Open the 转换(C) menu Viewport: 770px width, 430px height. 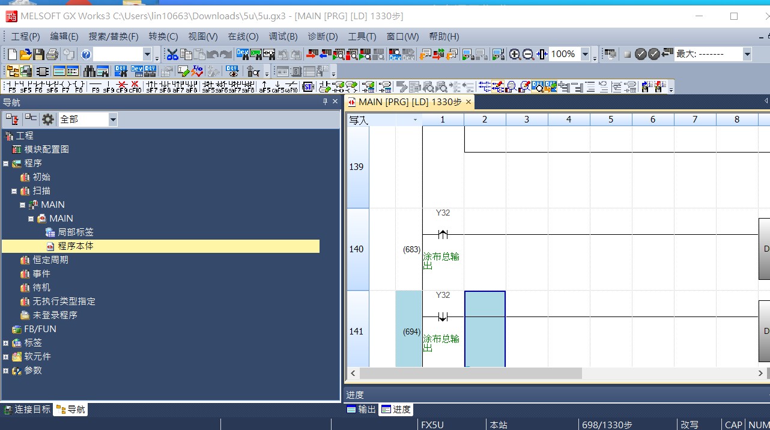[x=163, y=37]
